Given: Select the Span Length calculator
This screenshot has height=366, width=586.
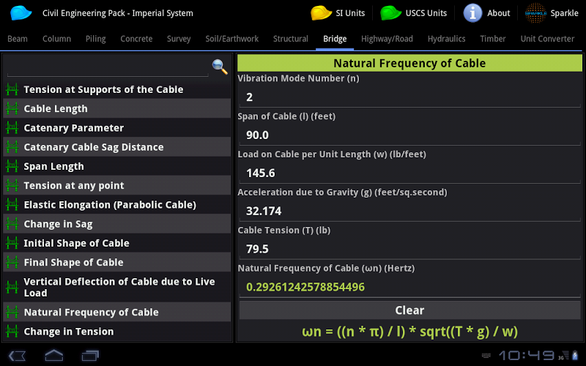Looking at the screenshot, I should tap(117, 166).
